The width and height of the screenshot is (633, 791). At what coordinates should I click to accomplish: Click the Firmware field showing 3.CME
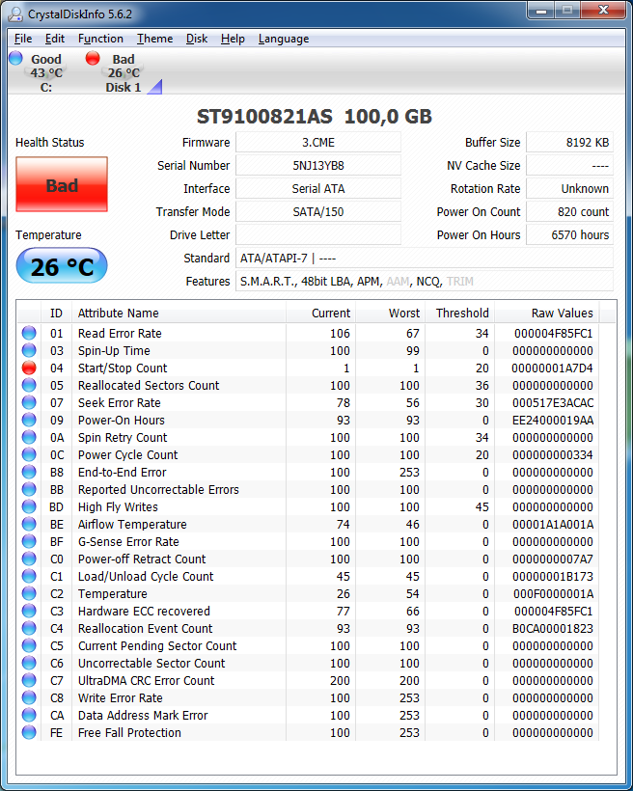318,142
